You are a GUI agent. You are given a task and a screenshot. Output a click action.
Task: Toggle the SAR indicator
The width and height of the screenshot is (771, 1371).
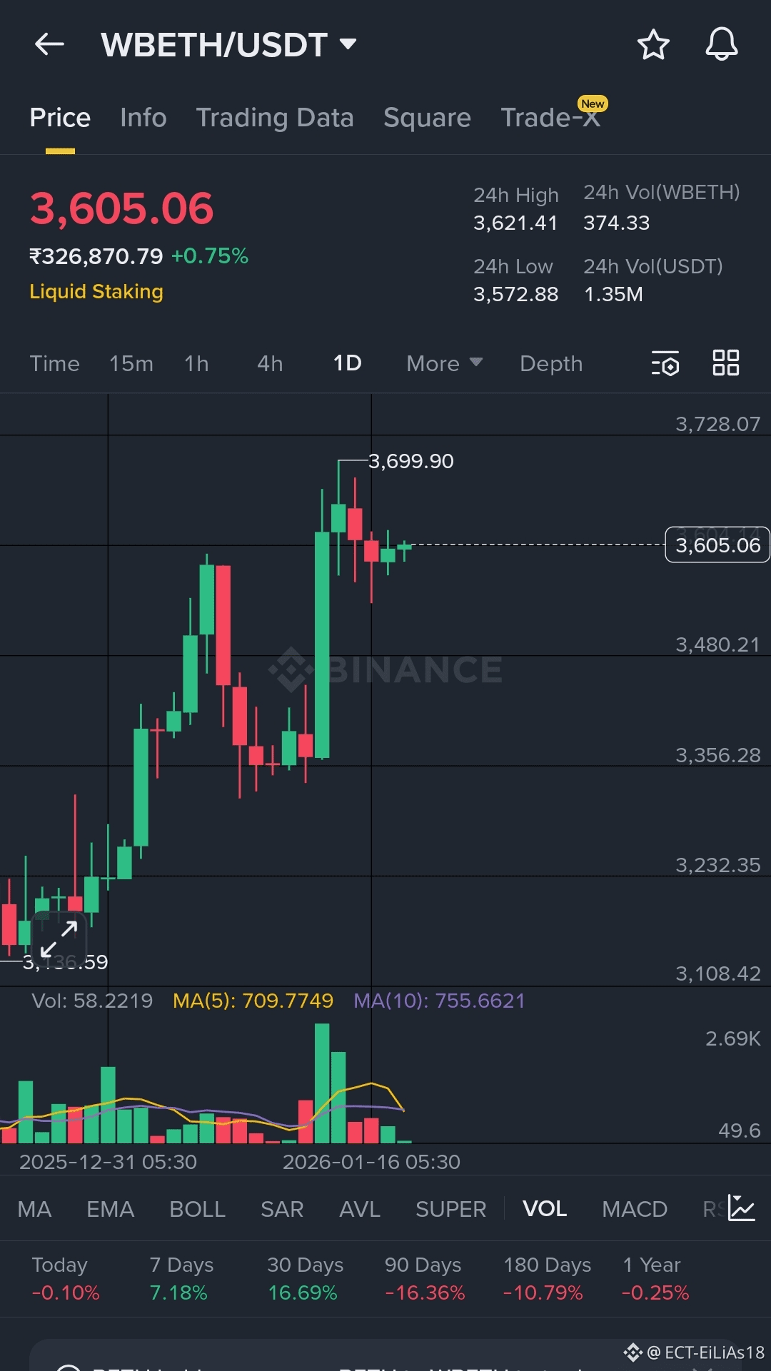[282, 1209]
